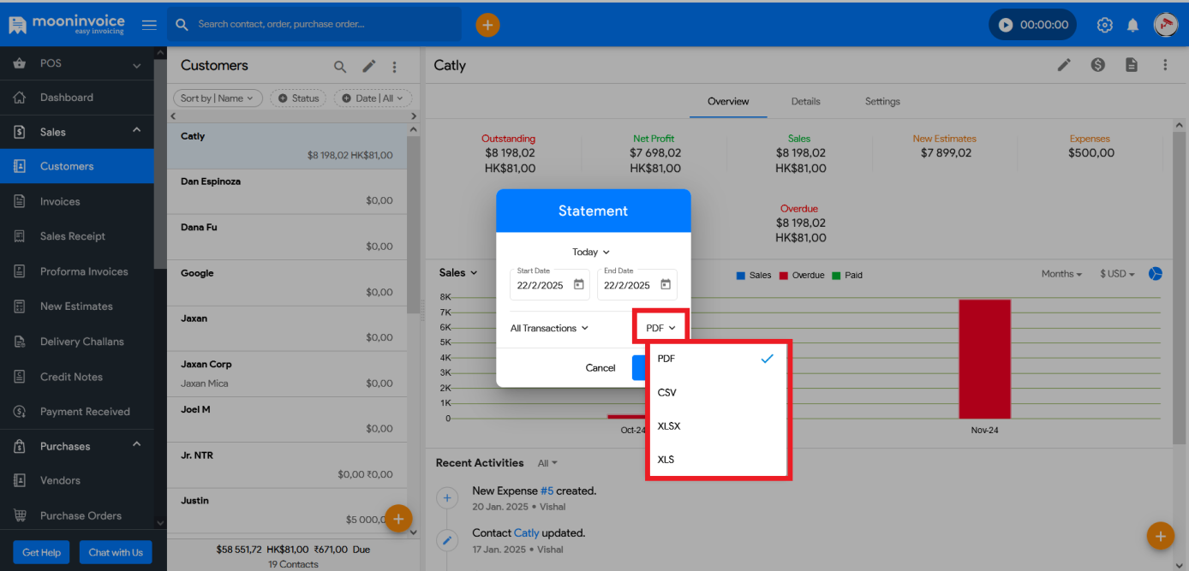Click the blue Sales legend swatch
1189x571 pixels.
pos(741,276)
